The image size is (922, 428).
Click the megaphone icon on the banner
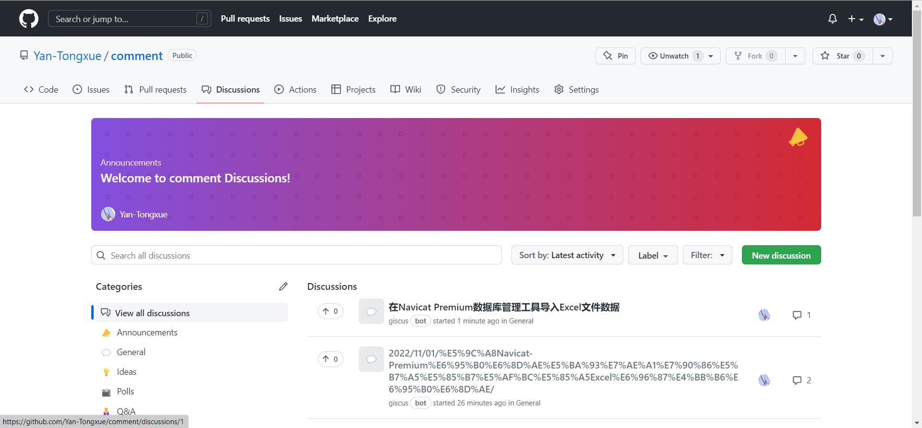pyautogui.click(x=798, y=137)
